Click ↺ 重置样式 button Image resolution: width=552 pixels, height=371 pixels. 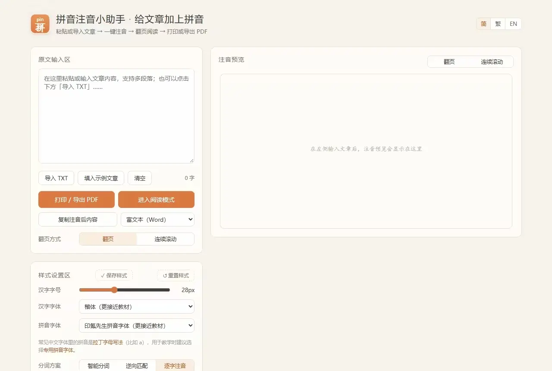(x=176, y=275)
